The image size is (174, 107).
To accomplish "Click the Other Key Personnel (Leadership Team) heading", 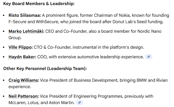I will (45, 68).
